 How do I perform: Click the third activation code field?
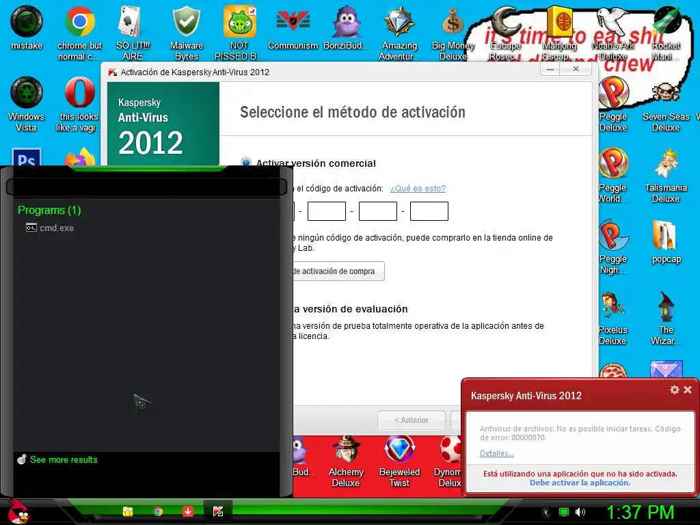coord(378,211)
